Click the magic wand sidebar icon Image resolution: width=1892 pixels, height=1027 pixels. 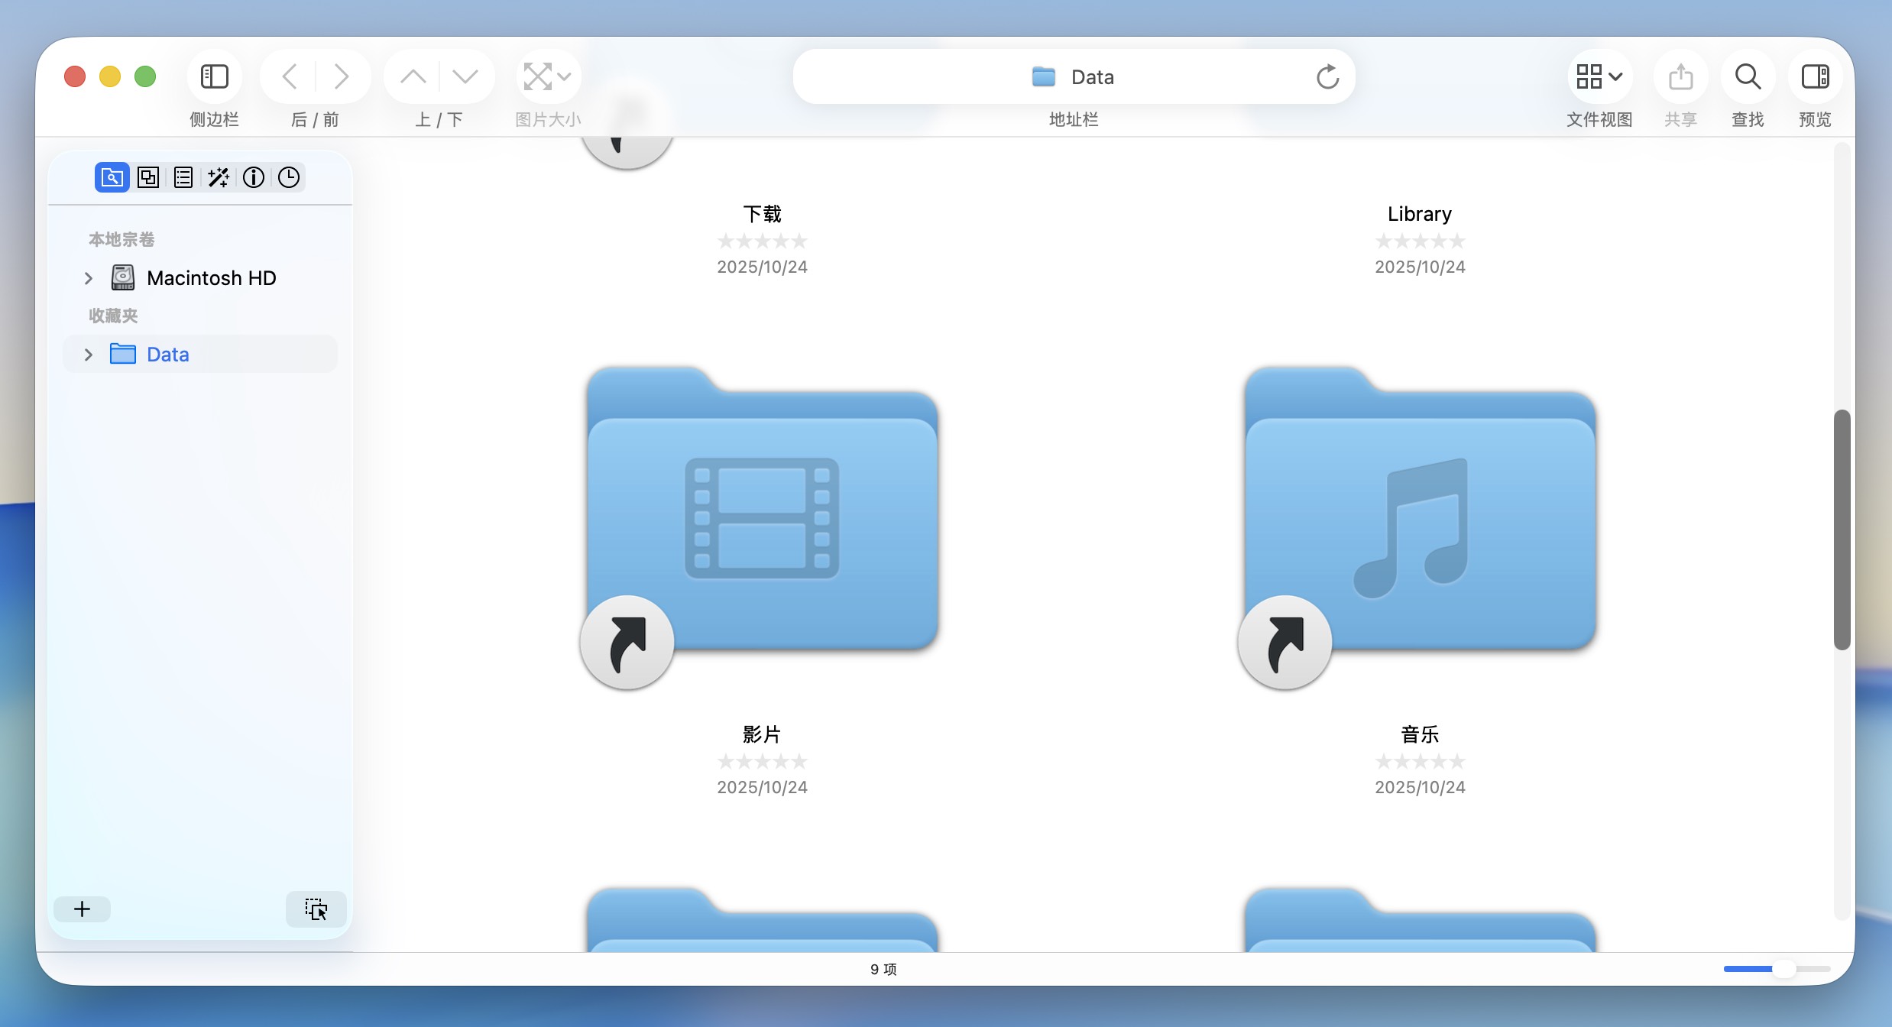pos(219,177)
